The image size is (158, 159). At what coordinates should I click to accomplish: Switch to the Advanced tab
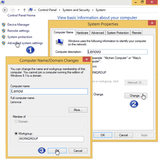click(x=98, y=33)
